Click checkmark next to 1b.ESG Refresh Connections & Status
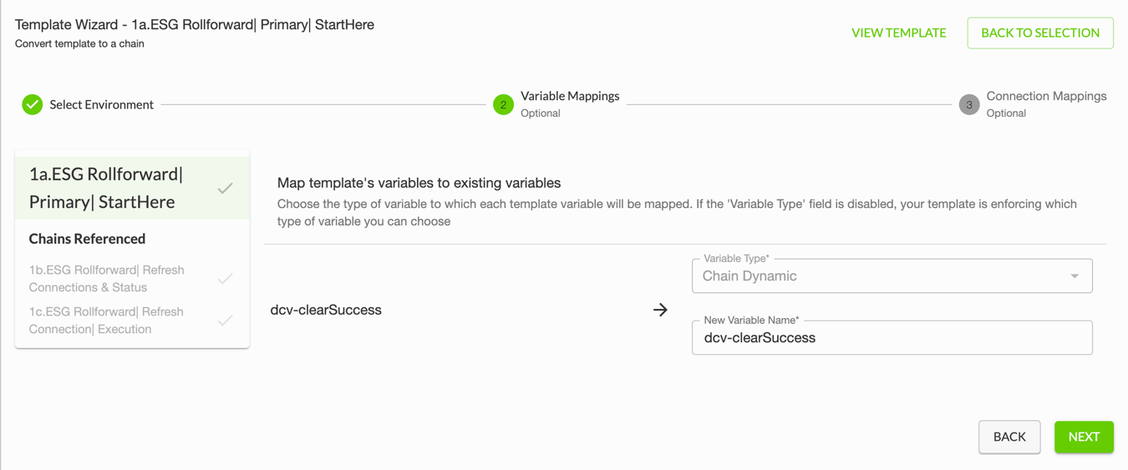 tap(225, 279)
